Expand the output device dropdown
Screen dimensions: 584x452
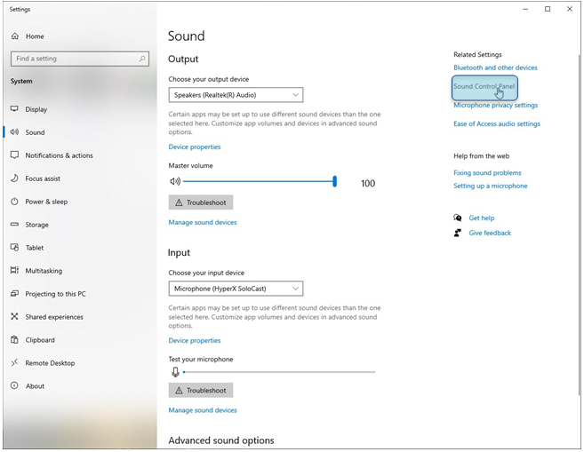tap(236, 95)
